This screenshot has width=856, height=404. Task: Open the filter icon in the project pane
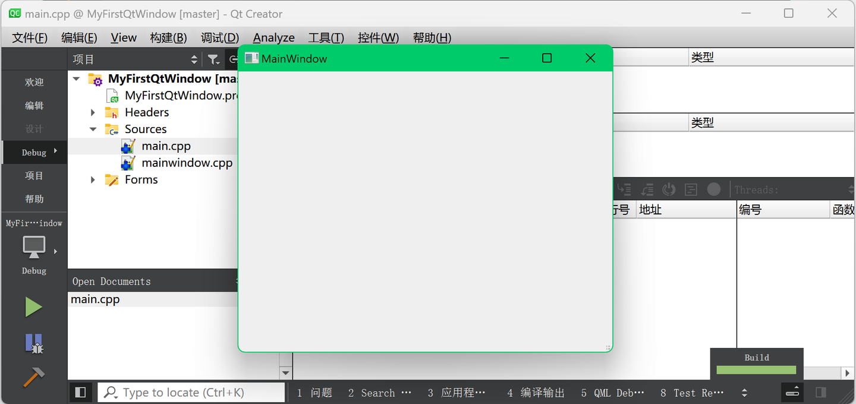[213, 59]
